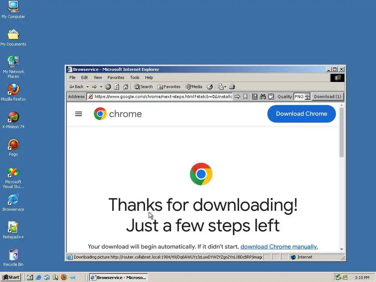
Task: Select the Browservice desktop shortcut
Action: [x=13, y=203]
